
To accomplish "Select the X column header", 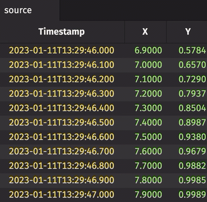I will (x=145, y=31).
